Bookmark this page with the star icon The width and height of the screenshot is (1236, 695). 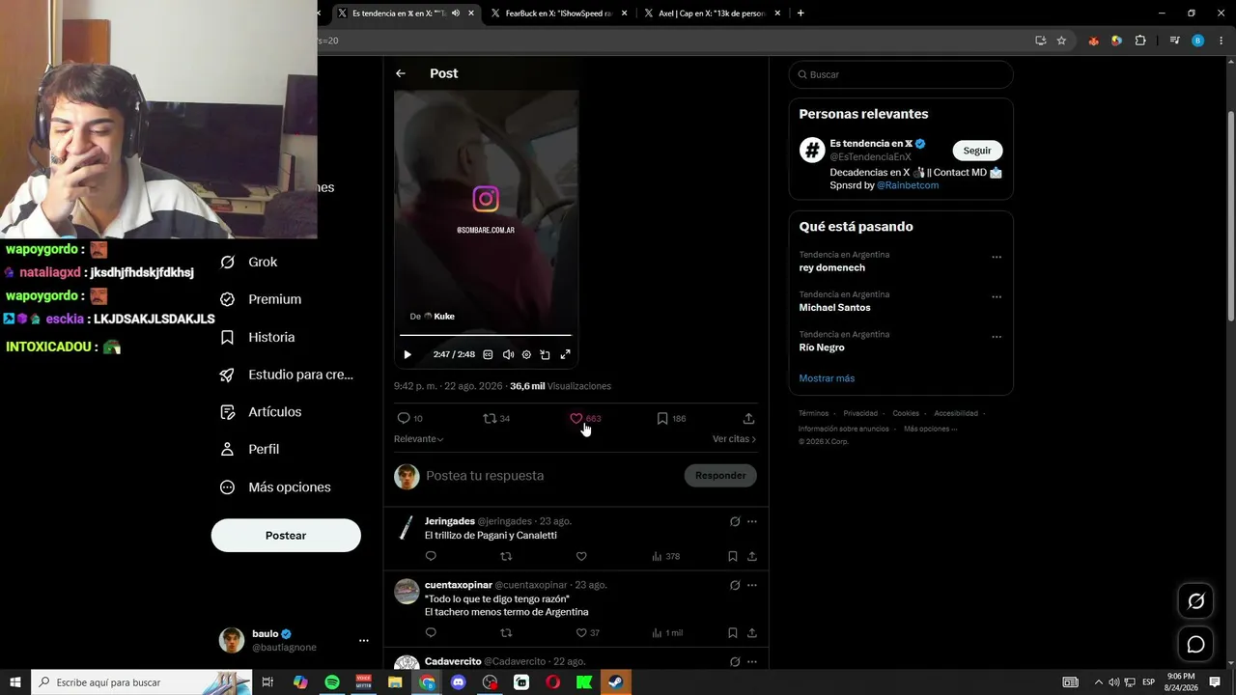pos(1061,41)
